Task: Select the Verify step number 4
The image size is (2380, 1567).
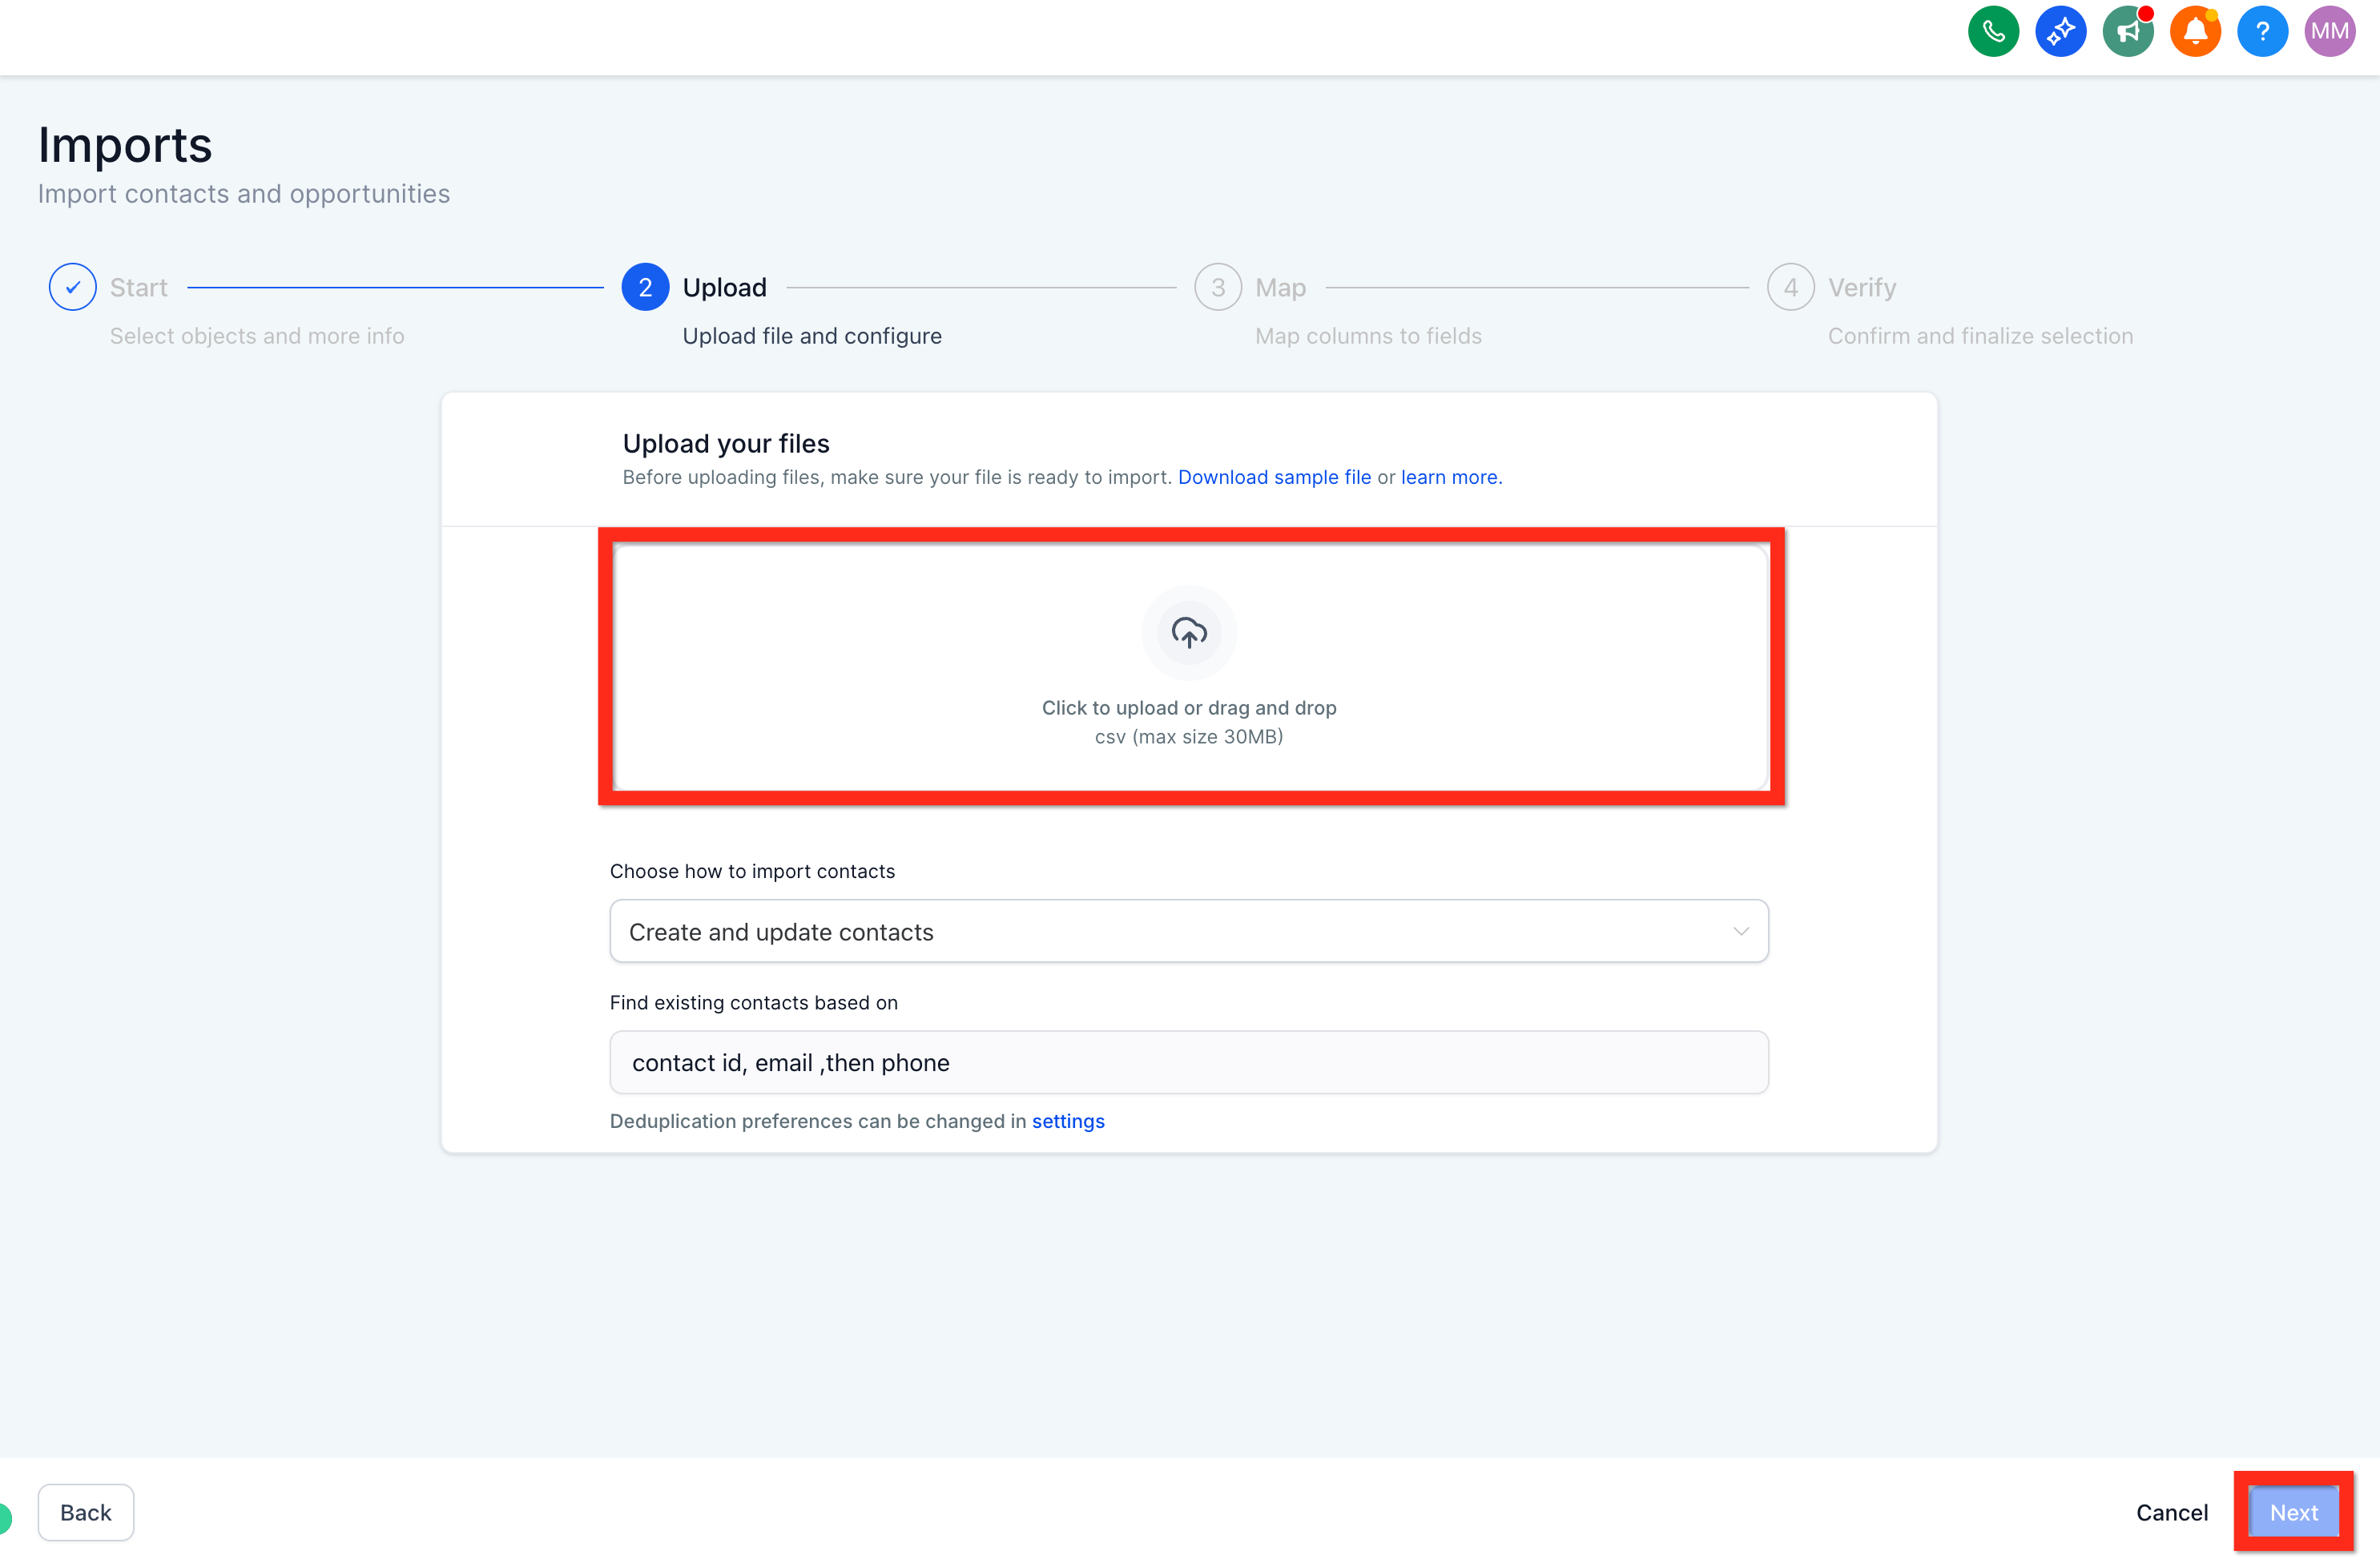Action: [x=1791, y=287]
